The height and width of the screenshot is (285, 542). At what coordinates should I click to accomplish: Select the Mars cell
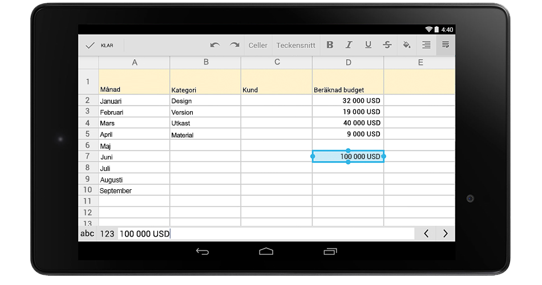[x=134, y=123]
